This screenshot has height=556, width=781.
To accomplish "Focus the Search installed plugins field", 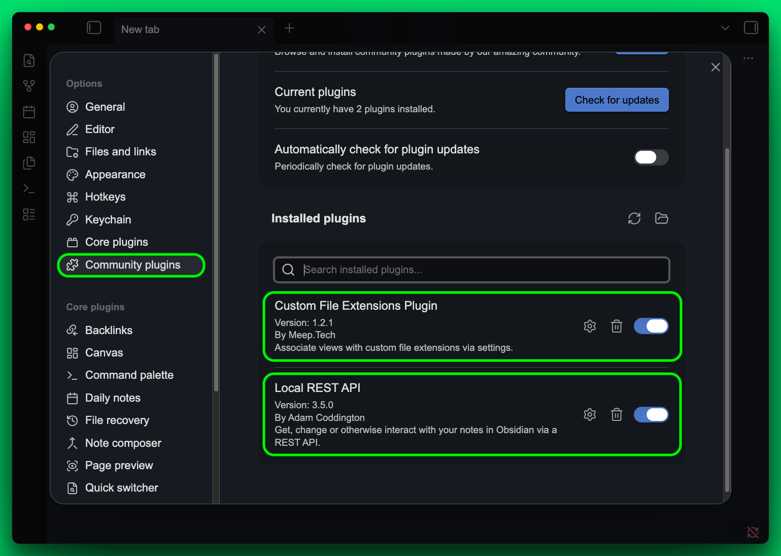I will pos(471,270).
